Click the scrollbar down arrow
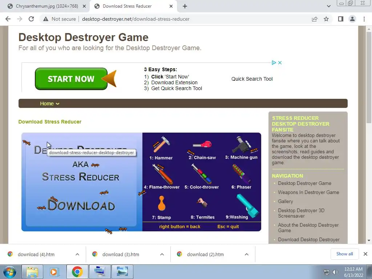This screenshot has height=279, width=372. click(x=369, y=240)
